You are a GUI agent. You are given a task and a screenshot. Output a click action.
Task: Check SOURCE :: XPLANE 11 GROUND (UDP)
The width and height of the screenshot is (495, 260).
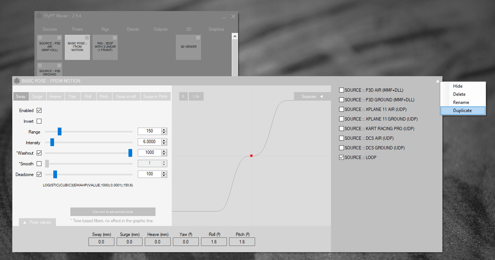point(341,119)
